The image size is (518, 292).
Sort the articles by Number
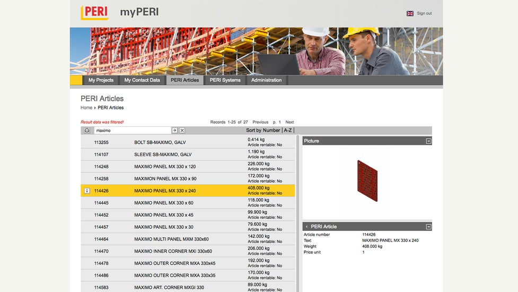tap(271, 130)
